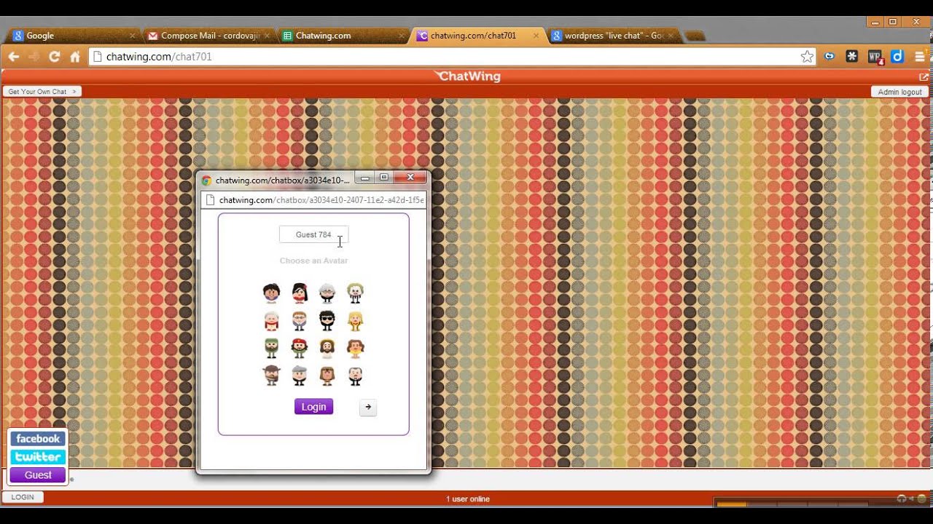Click the popup window's URL bar

click(x=313, y=199)
